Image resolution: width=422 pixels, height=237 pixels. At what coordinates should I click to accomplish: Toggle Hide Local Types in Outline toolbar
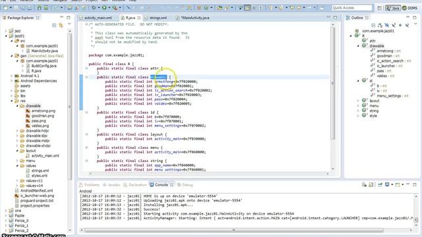tap(407, 25)
